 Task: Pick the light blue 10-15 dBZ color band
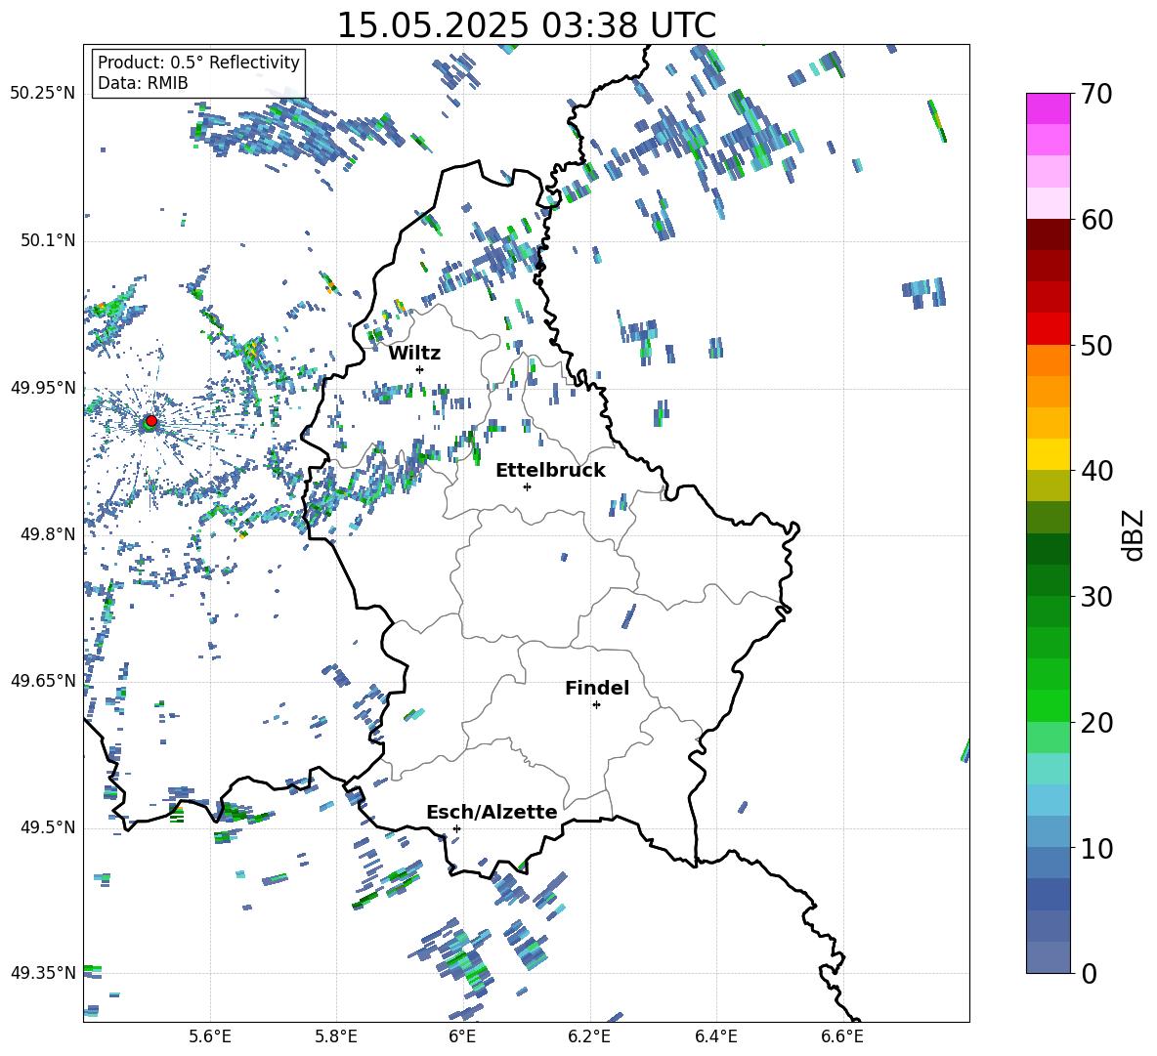[x=1049, y=816]
